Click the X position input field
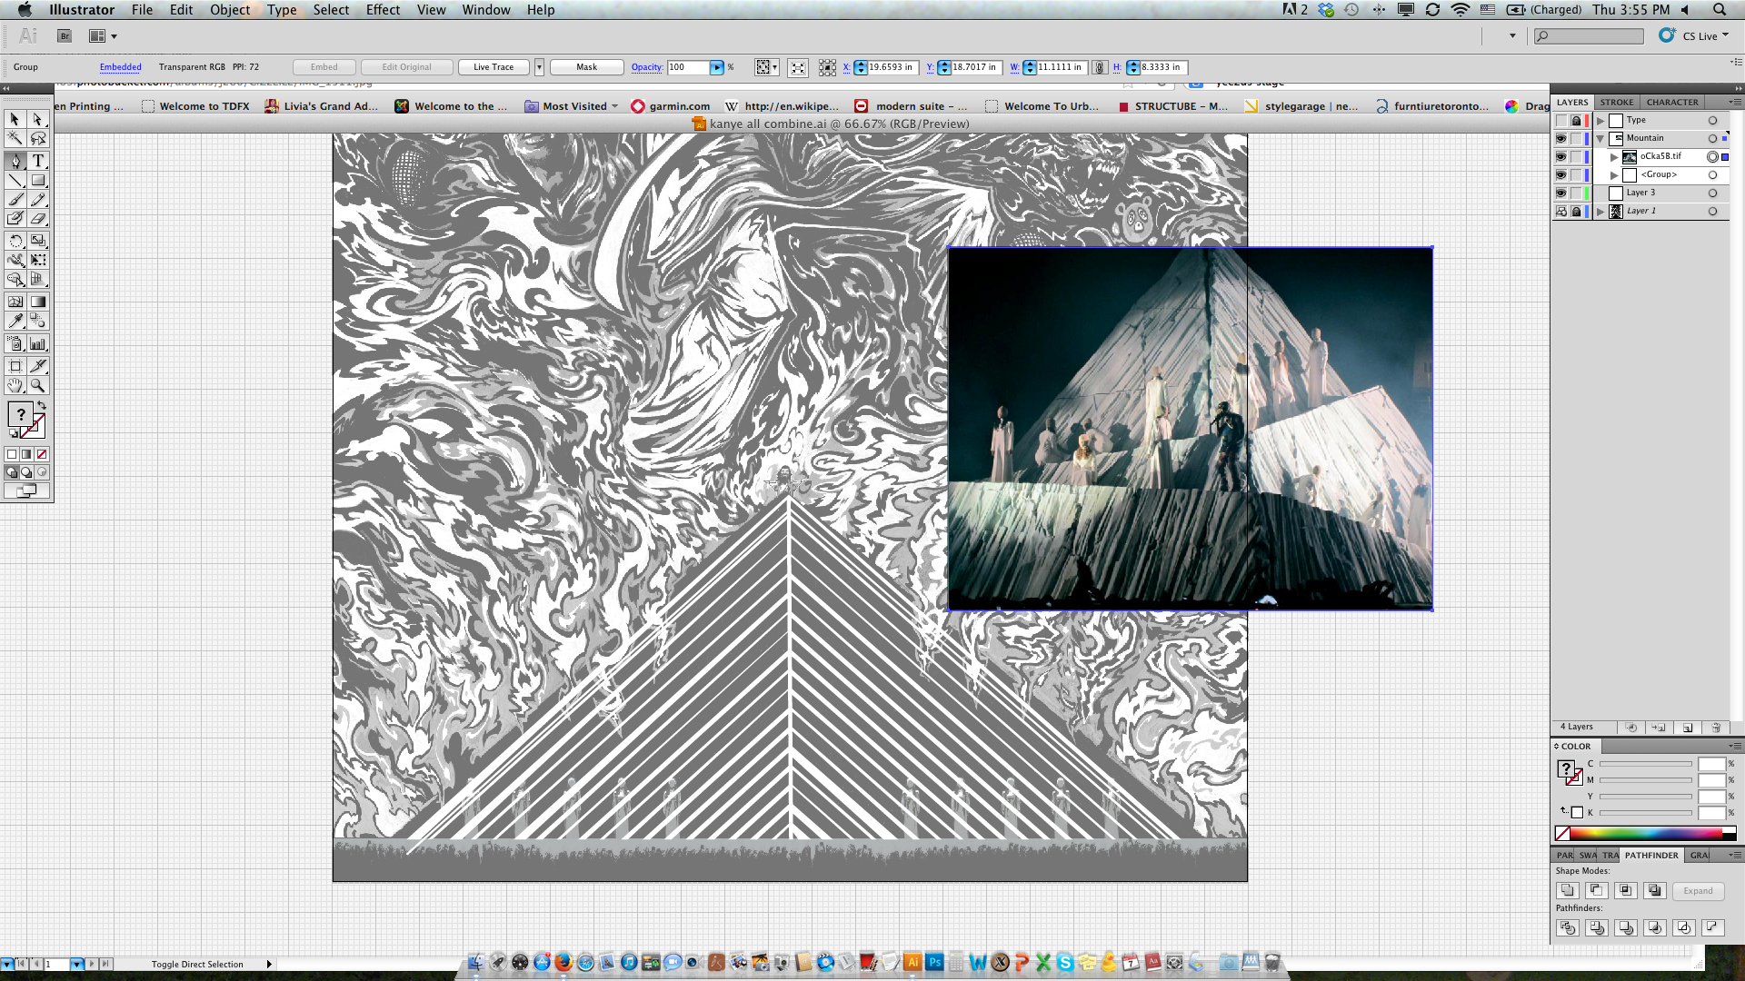 (x=891, y=67)
